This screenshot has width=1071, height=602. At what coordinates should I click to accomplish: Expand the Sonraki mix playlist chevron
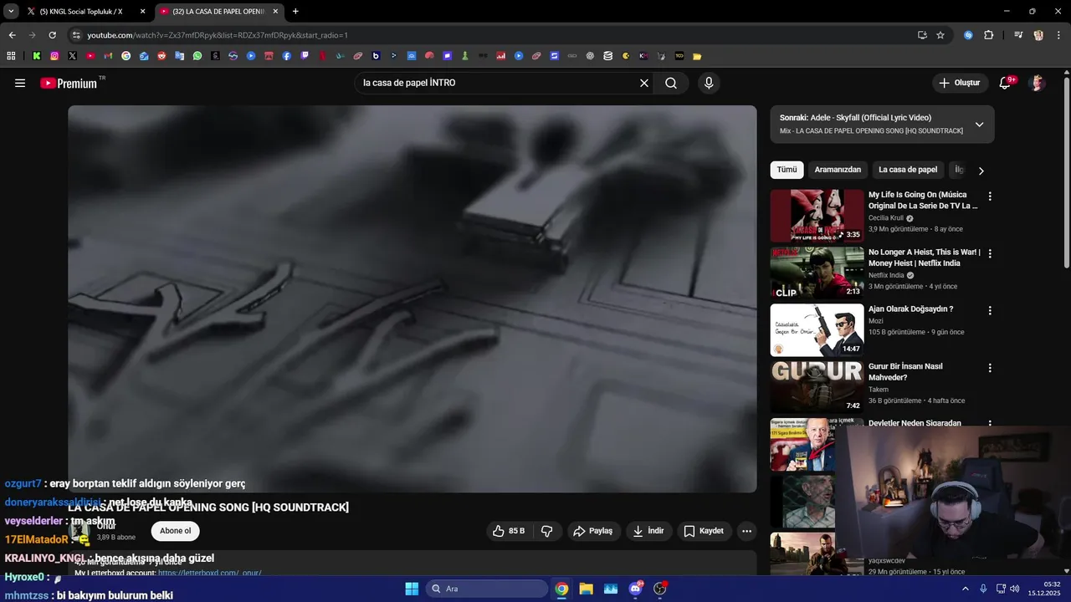click(979, 125)
